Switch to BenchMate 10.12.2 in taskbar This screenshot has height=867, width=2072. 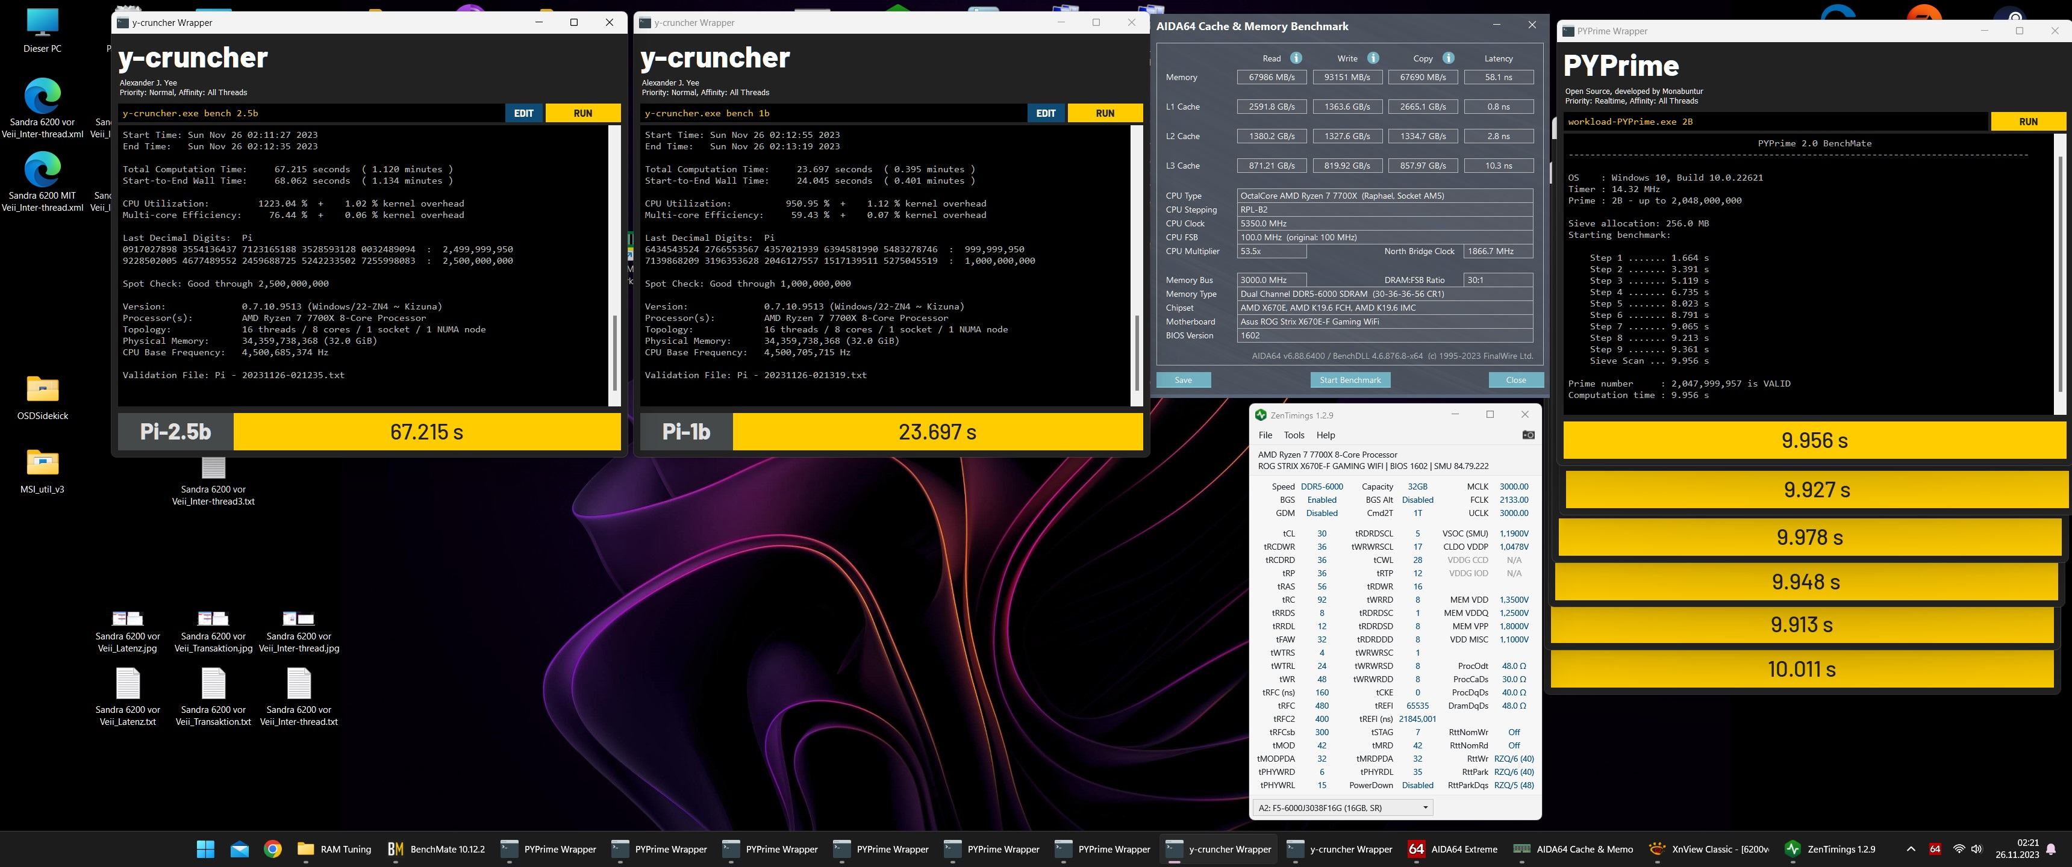(x=437, y=848)
